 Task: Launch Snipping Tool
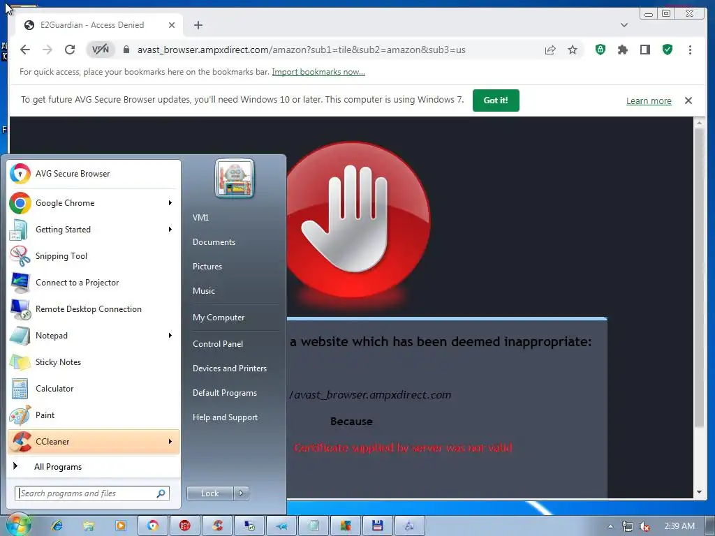93,255
